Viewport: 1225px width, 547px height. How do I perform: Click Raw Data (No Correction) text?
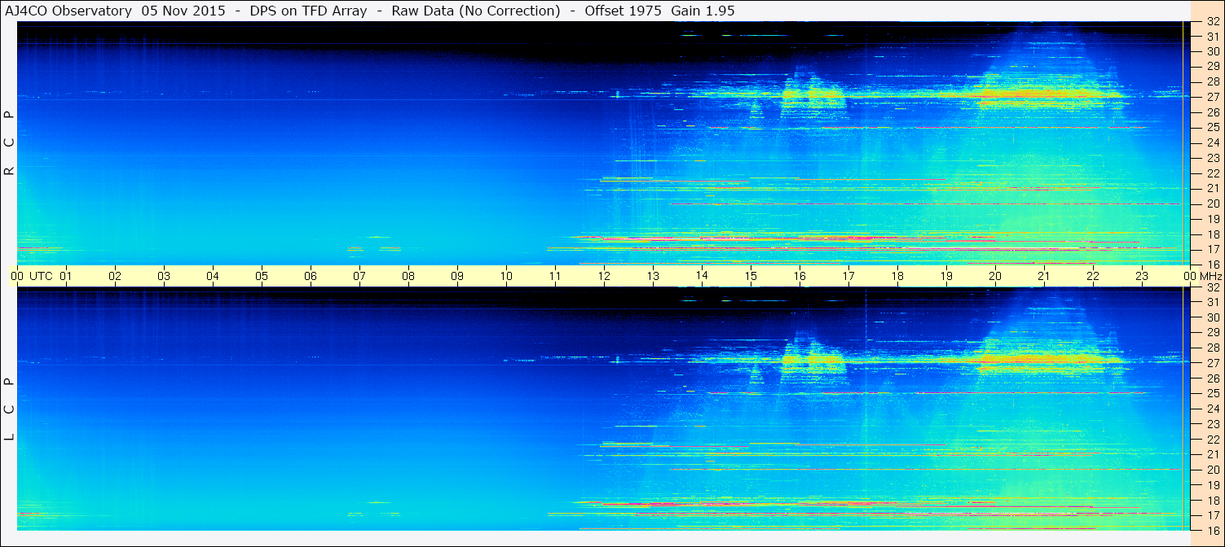(x=476, y=11)
